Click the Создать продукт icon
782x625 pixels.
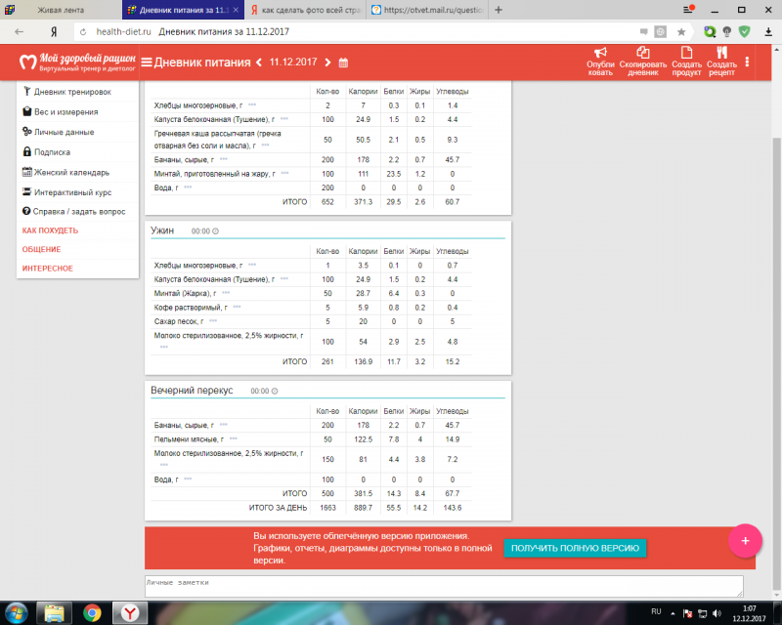pyautogui.click(x=686, y=53)
